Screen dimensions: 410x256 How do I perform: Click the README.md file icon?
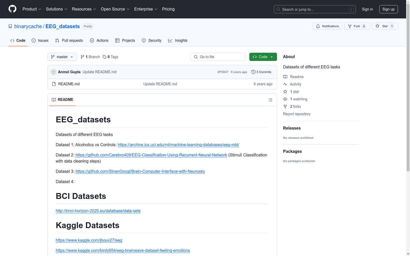click(54, 84)
